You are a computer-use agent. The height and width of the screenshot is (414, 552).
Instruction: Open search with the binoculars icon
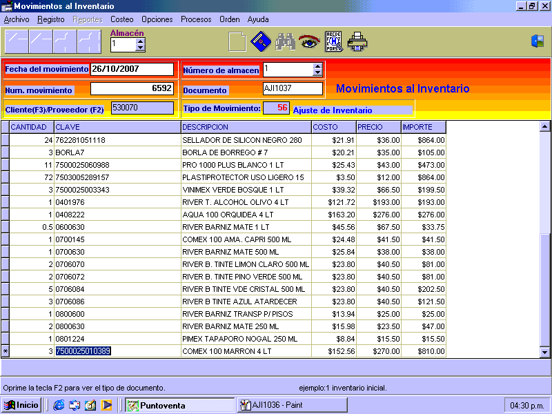pyautogui.click(x=285, y=42)
